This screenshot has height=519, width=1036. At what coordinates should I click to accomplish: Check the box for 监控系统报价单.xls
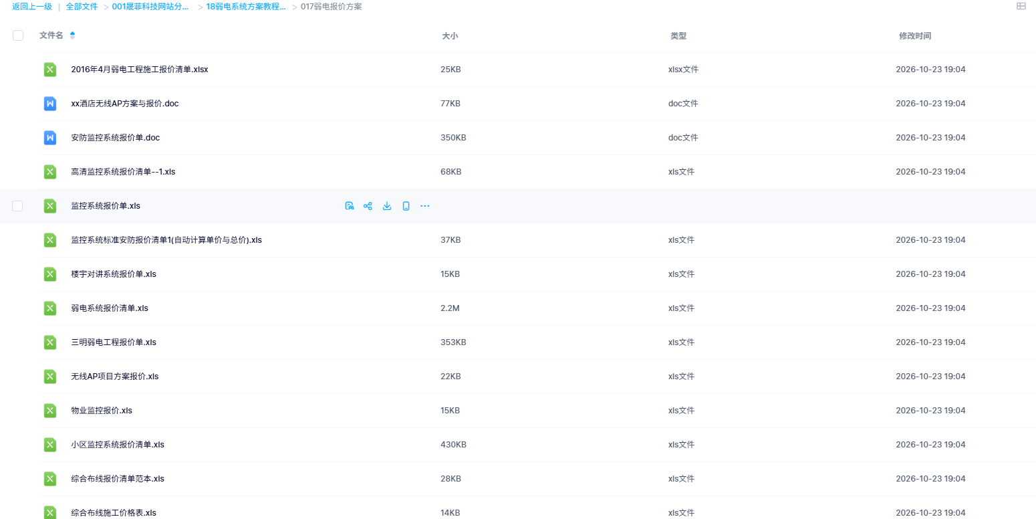17,206
